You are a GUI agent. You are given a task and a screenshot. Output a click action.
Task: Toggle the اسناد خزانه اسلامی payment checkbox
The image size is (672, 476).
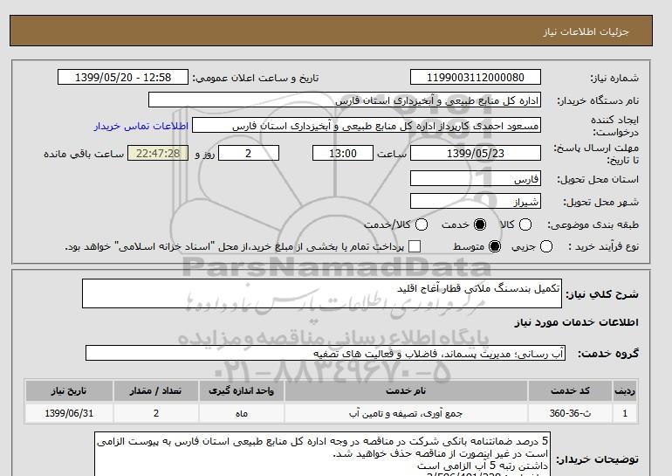point(415,246)
